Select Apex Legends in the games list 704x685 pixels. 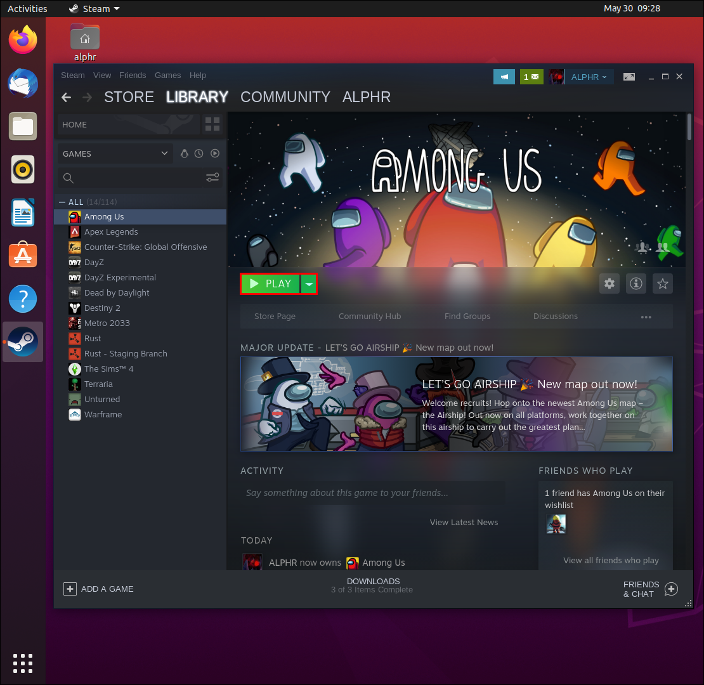point(140,232)
